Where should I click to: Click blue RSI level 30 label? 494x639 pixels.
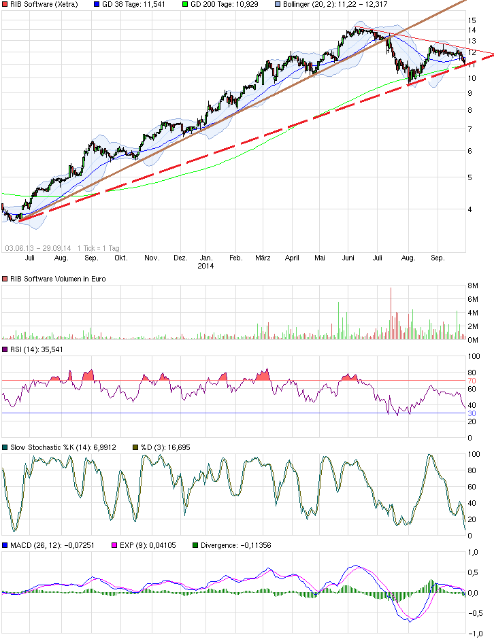[472, 413]
